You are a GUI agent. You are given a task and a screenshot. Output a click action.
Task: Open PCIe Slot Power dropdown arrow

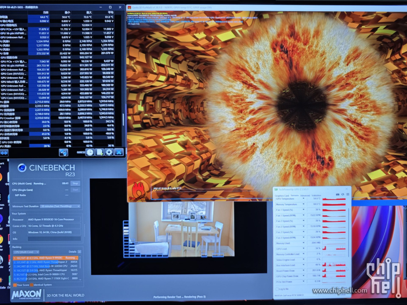304,282
